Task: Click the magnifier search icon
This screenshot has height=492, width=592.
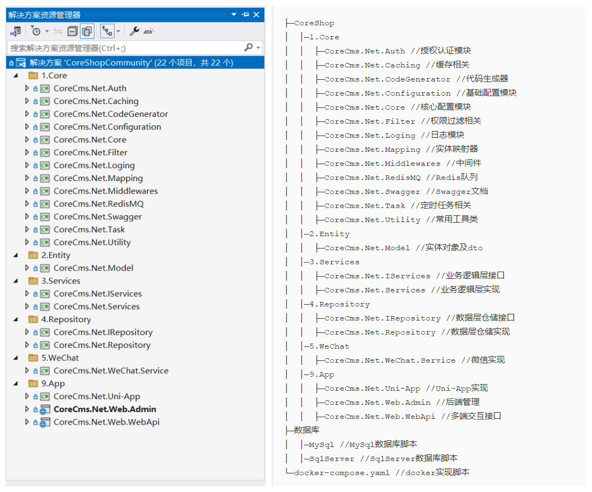Action: tap(248, 48)
